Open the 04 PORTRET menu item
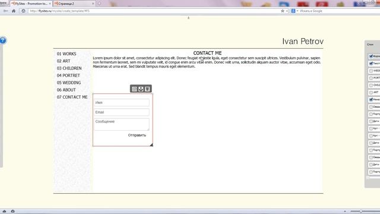This screenshot has width=380, height=214. pos(68,75)
